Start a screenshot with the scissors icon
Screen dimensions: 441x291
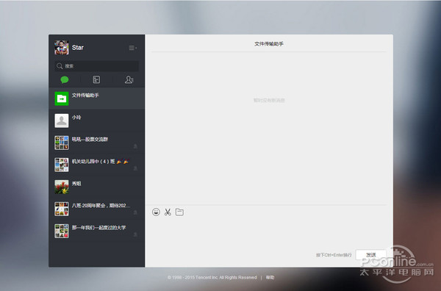coord(168,212)
